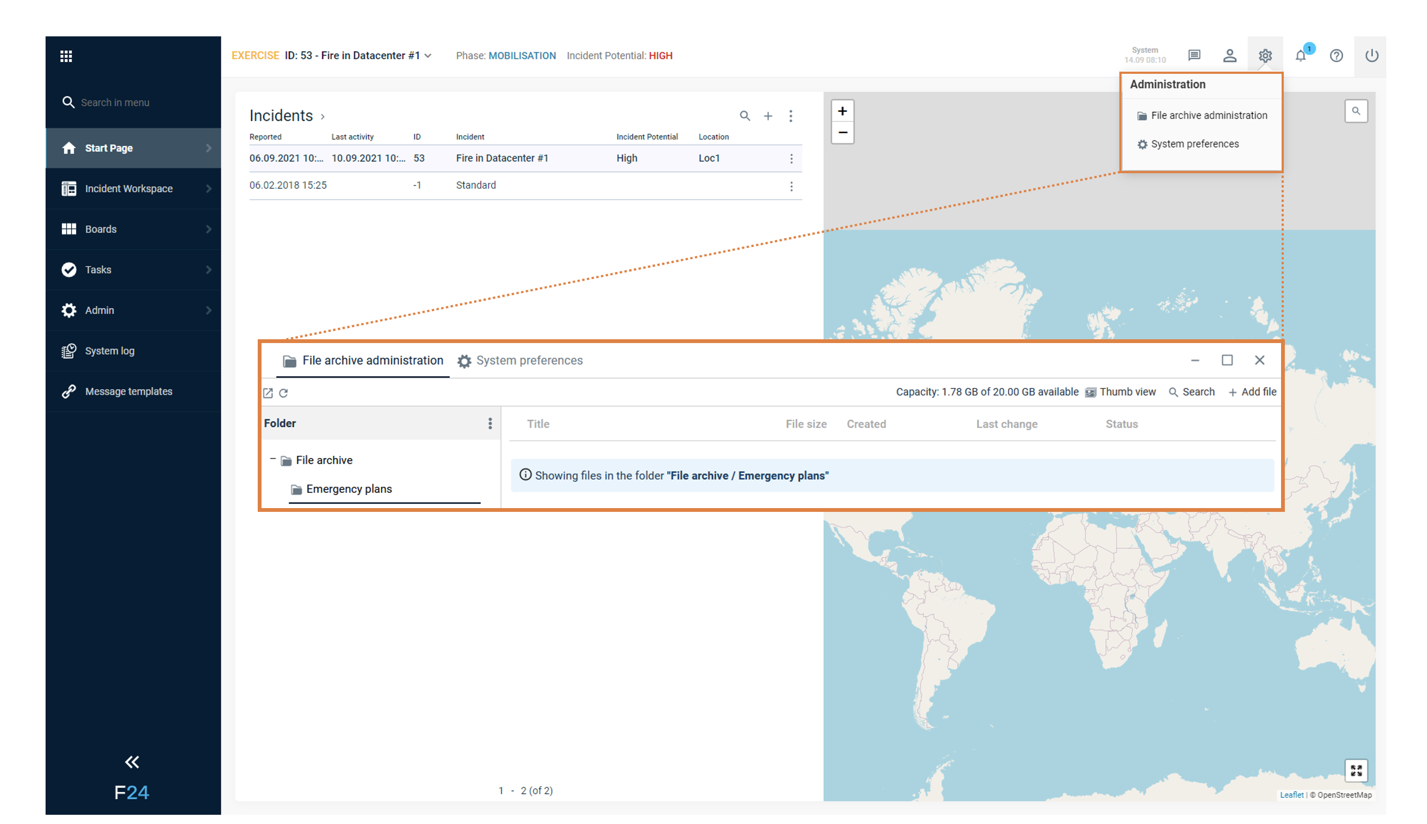Select the Fire in Datacenter #1 incident

coord(525,159)
